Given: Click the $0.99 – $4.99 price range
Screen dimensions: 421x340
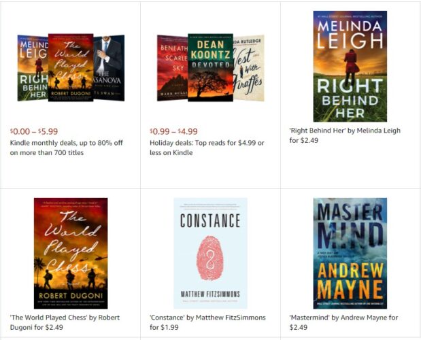Looking at the screenshot, I should pos(173,131).
